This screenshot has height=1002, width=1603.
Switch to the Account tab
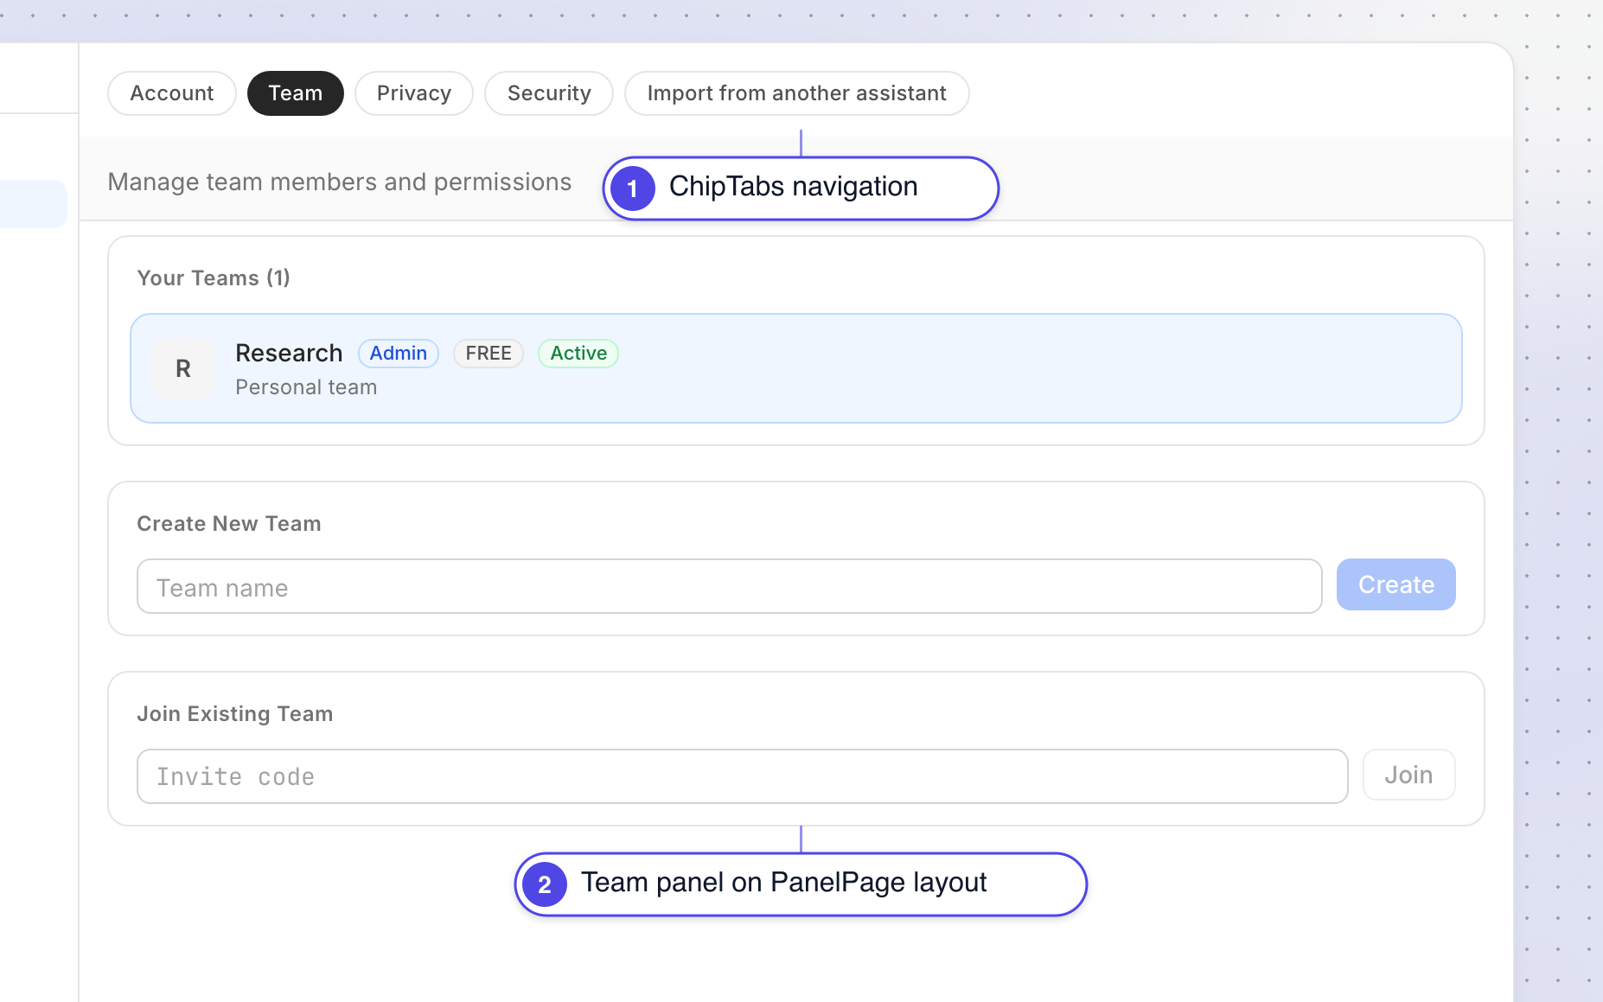[172, 93]
